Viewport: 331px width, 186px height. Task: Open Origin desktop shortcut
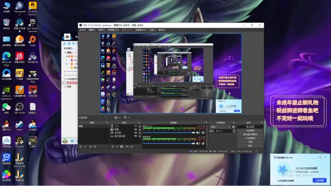(33, 41)
